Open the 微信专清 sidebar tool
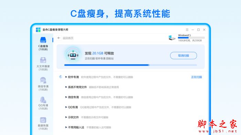The width and height of the screenshot is (241, 135). tap(43, 84)
